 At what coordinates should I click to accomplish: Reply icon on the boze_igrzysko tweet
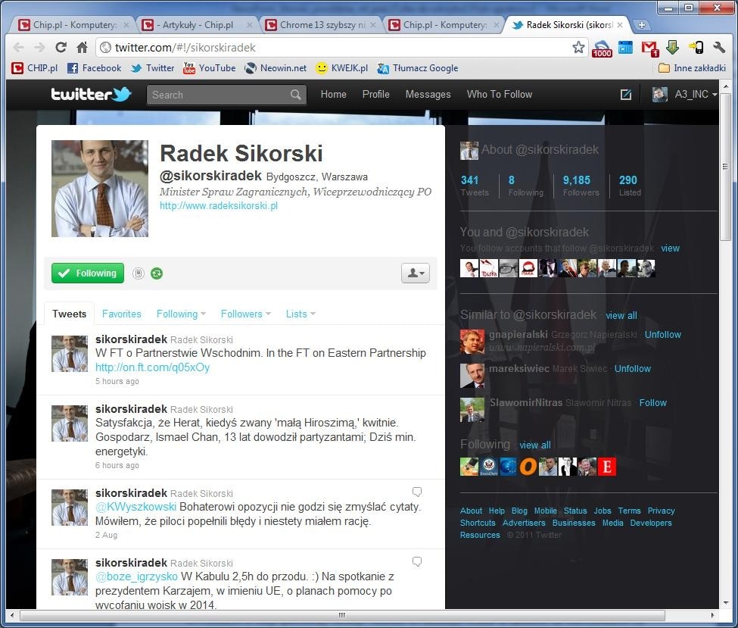417,561
